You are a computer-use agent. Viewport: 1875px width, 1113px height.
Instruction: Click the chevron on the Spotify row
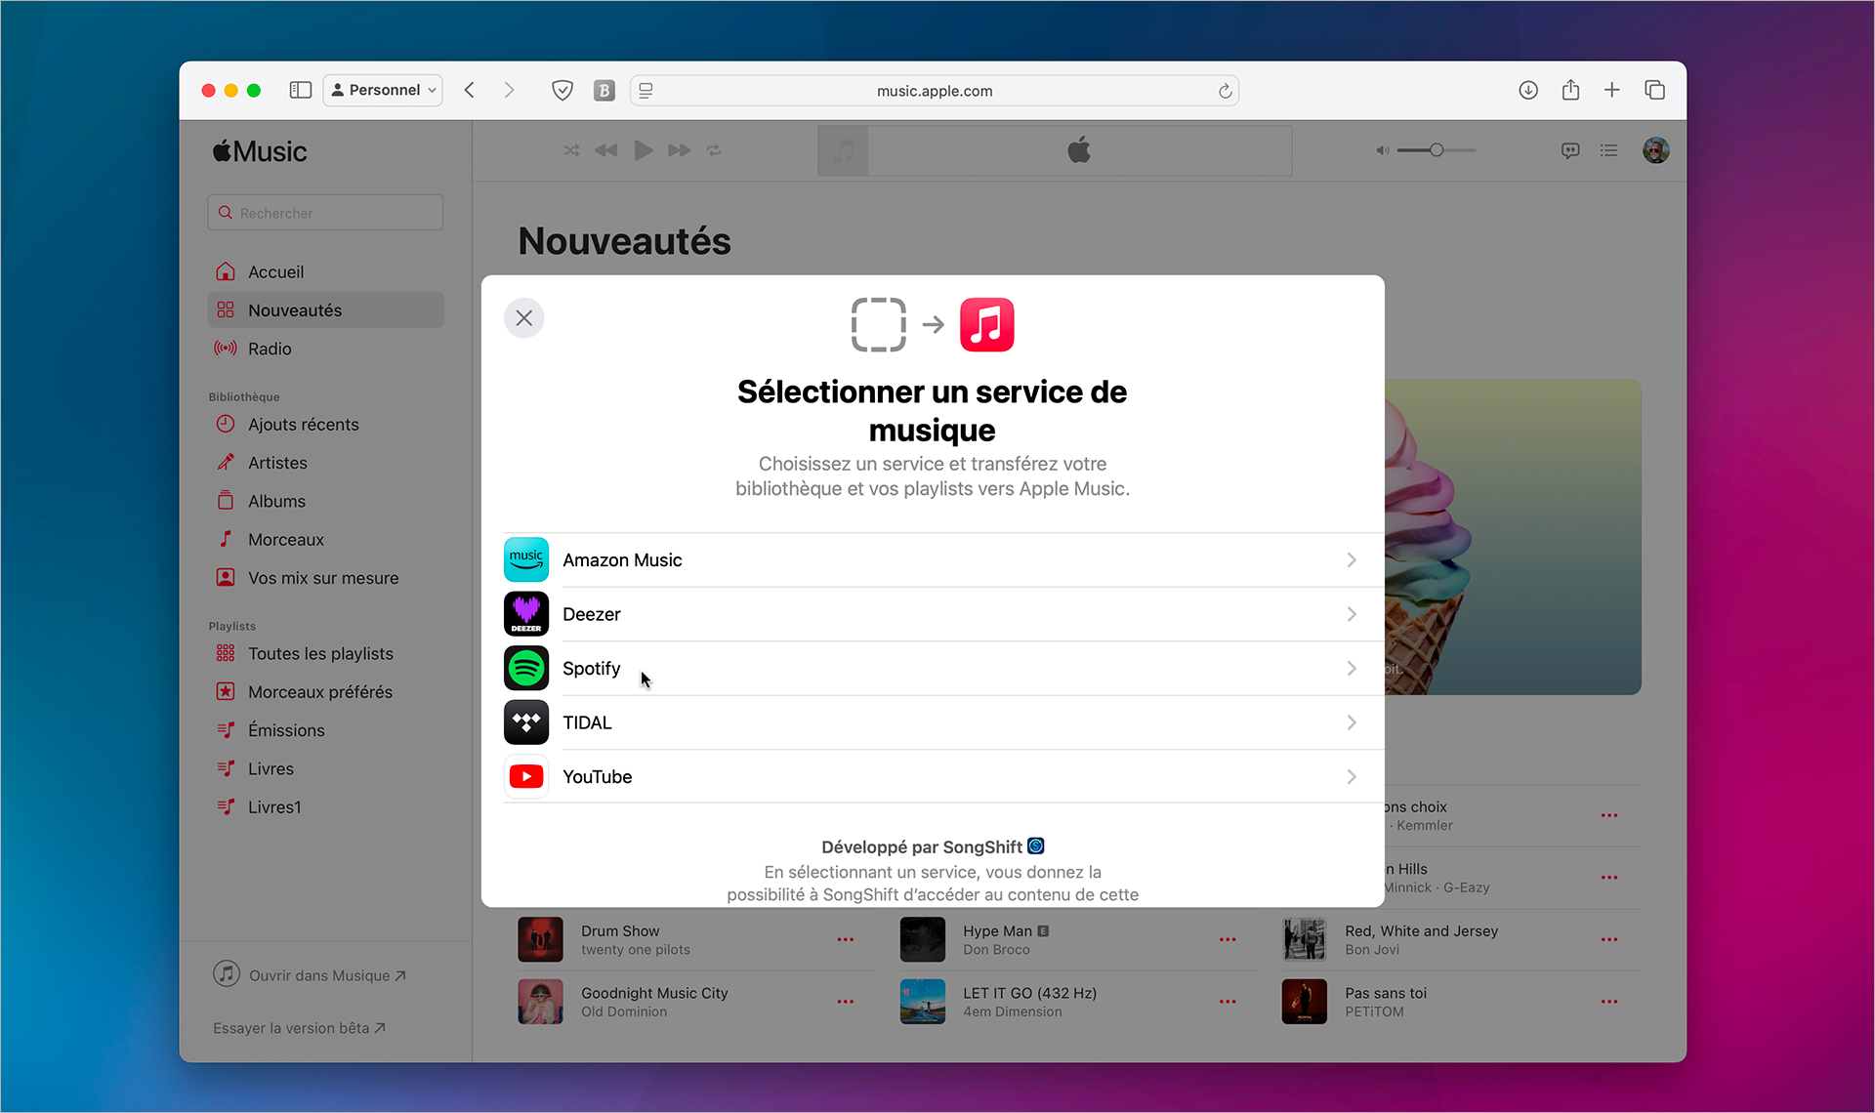(1352, 669)
